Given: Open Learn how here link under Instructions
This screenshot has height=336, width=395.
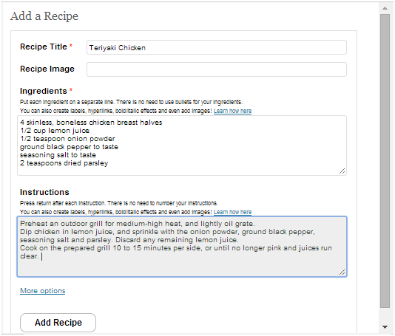Looking at the screenshot, I should click(232, 212).
